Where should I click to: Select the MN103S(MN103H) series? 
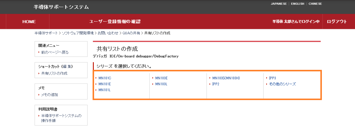[x=226, y=78]
